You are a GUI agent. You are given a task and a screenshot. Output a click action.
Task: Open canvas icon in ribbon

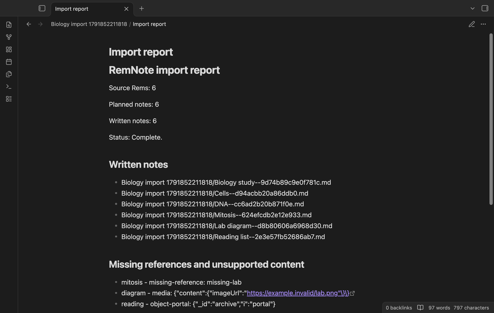pos(9,49)
